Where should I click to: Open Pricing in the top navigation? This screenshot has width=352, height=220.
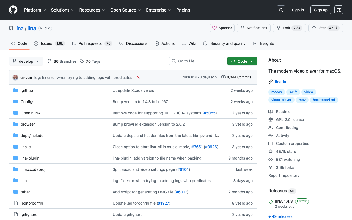pos(183,10)
